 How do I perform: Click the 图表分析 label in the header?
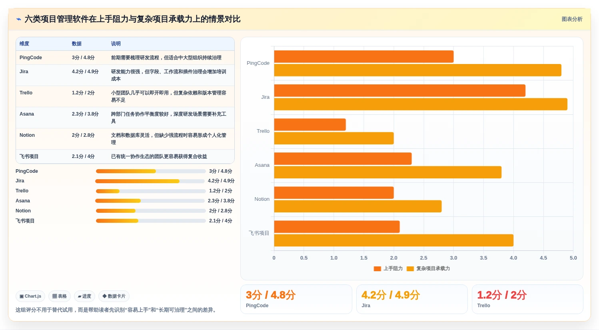click(572, 19)
